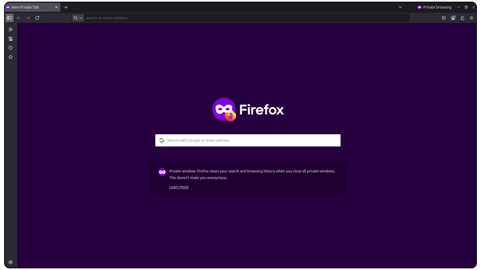Select the New Private Tab tab
This screenshot has height=270, width=481.
click(28, 7)
